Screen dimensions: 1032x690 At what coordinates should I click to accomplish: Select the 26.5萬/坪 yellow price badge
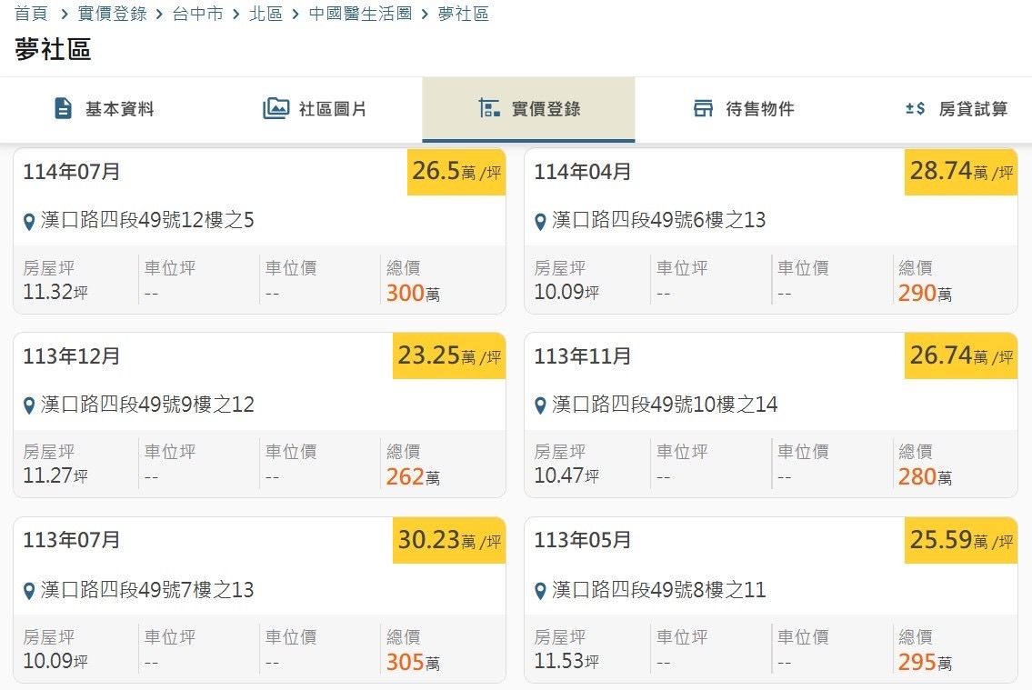coord(456,172)
